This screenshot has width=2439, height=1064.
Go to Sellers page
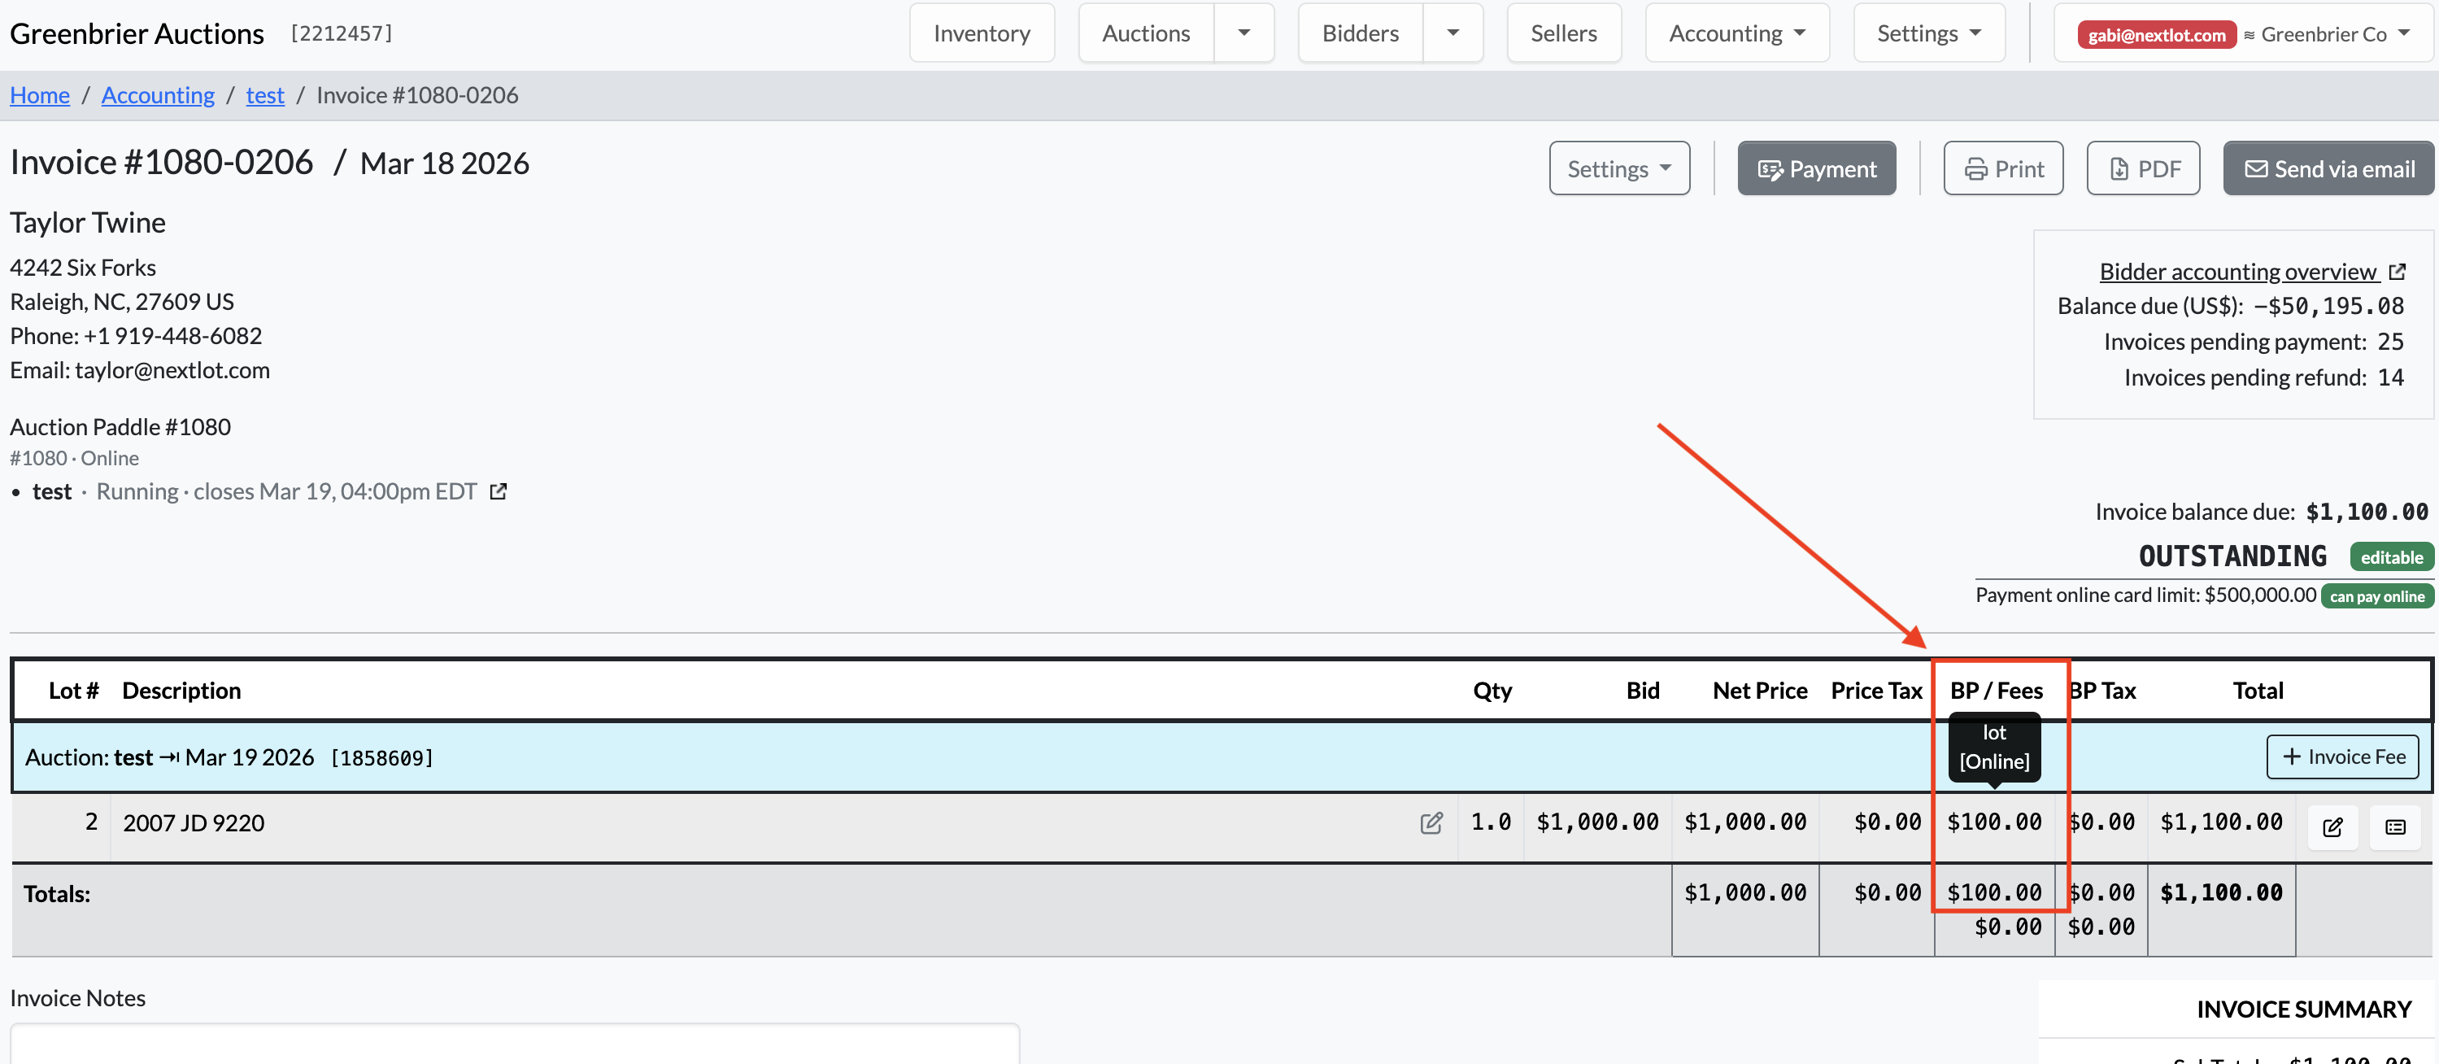(x=1563, y=33)
